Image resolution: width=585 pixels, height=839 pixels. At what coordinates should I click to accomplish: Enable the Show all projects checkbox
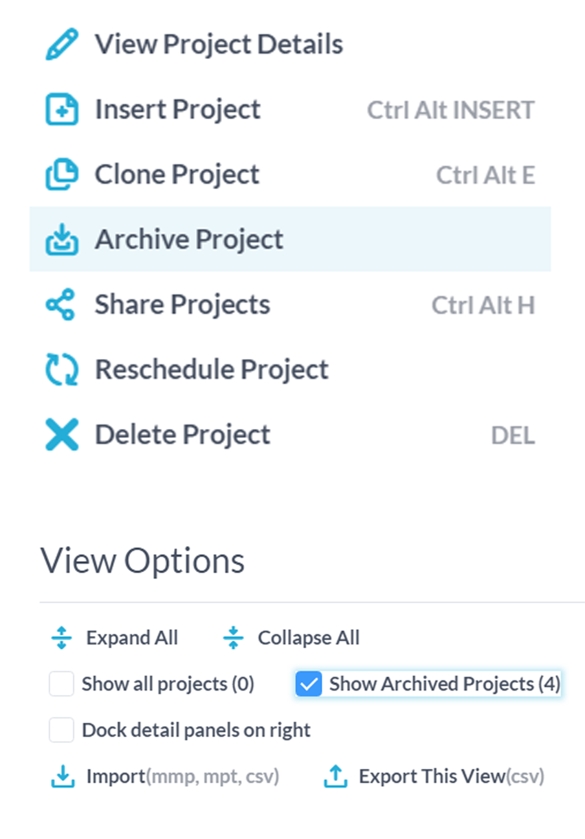[x=61, y=684]
